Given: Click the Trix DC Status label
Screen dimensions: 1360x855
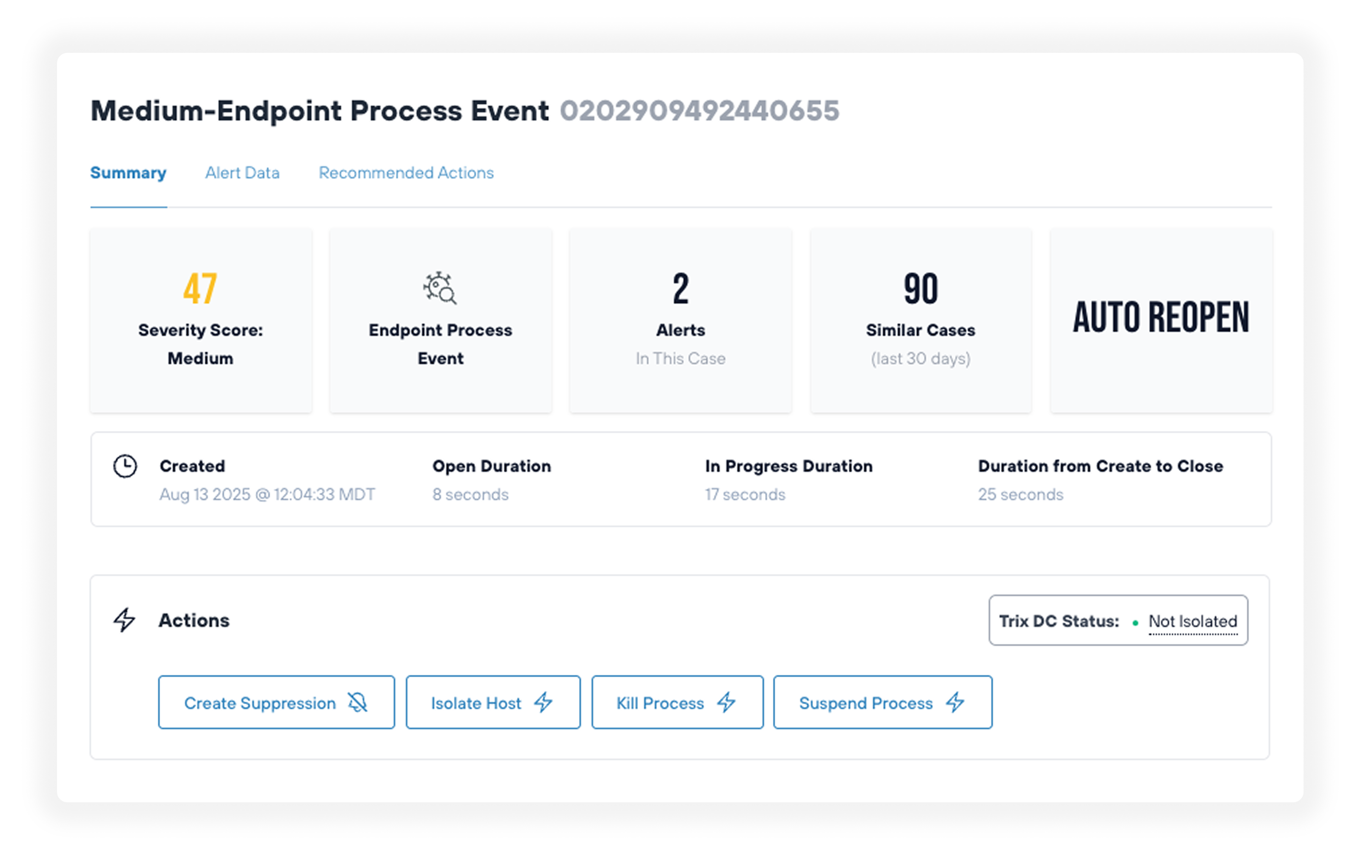Looking at the screenshot, I should (1059, 621).
